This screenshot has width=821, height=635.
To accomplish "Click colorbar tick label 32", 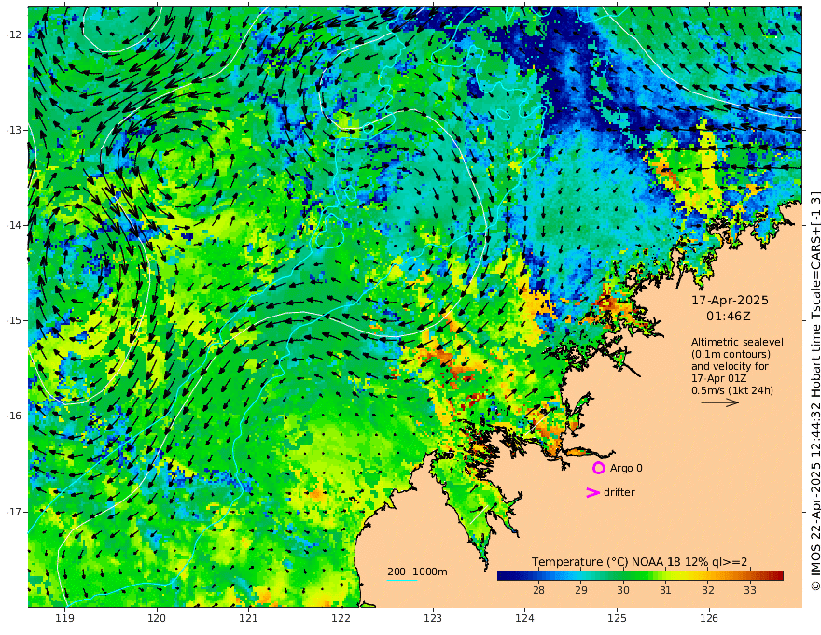I will [708, 590].
